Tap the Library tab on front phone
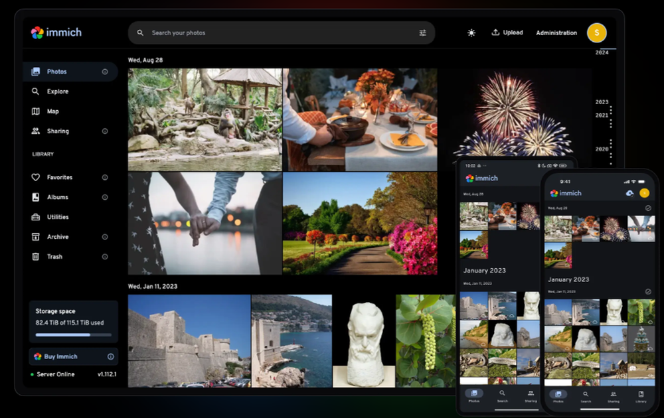This screenshot has width=664, height=418. coord(641,396)
